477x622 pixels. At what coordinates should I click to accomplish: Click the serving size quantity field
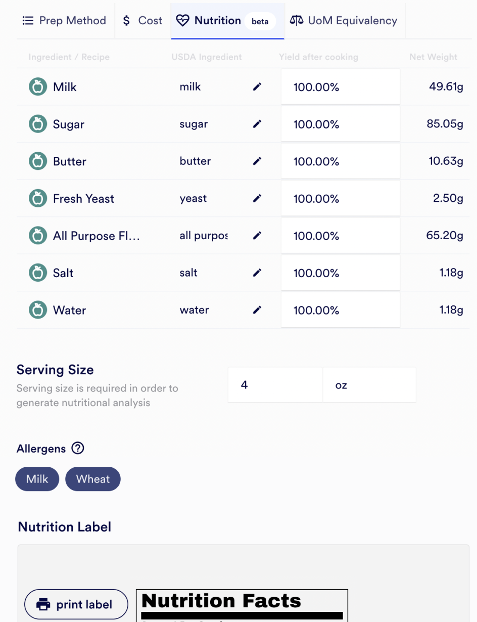click(x=275, y=385)
